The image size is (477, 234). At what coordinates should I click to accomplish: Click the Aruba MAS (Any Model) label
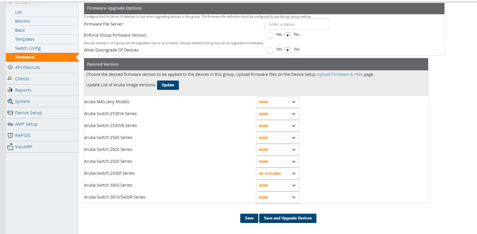tap(107, 102)
